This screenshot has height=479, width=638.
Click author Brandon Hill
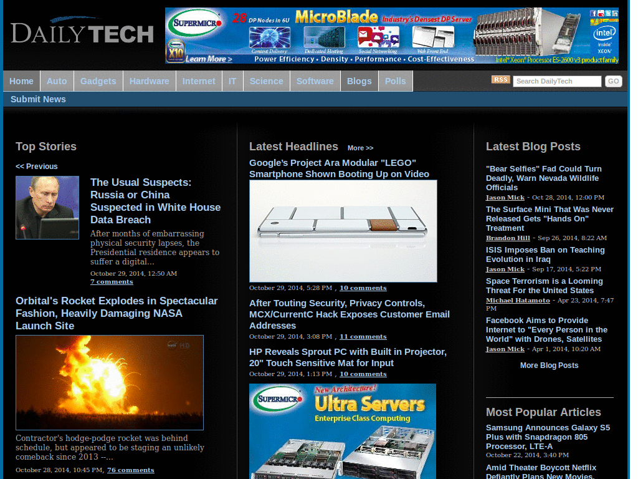coord(508,238)
